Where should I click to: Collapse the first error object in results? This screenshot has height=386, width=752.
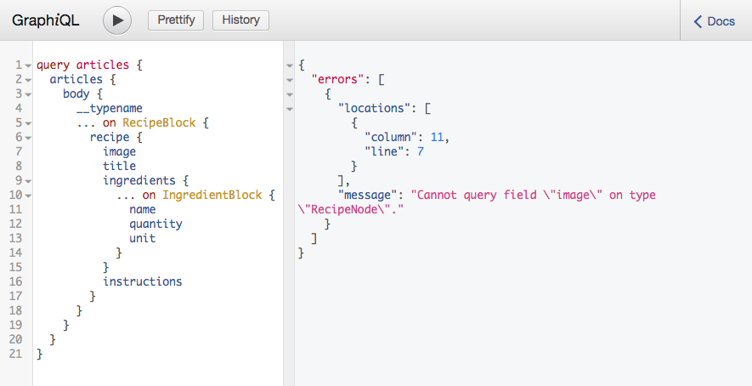(289, 94)
